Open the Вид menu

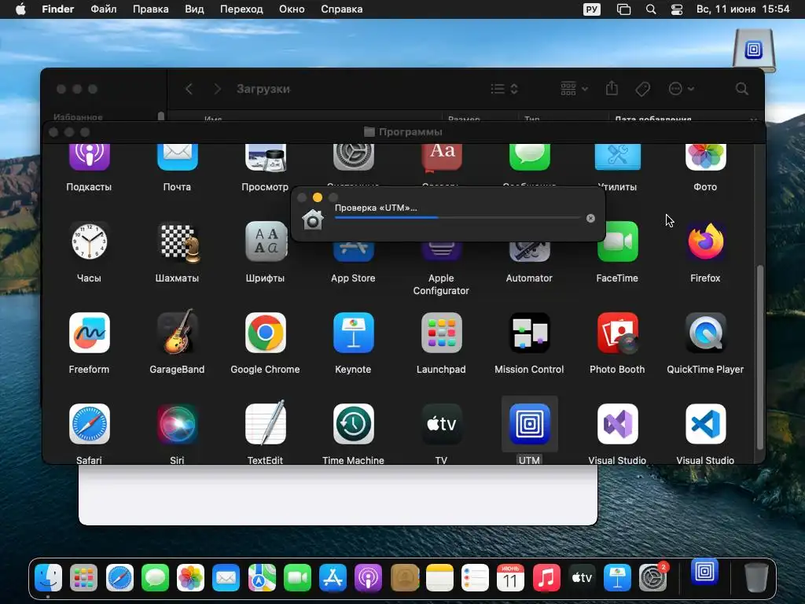point(194,9)
